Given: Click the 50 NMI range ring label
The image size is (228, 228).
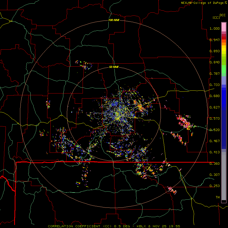Looking at the screenshot, I should coord(114,67).
